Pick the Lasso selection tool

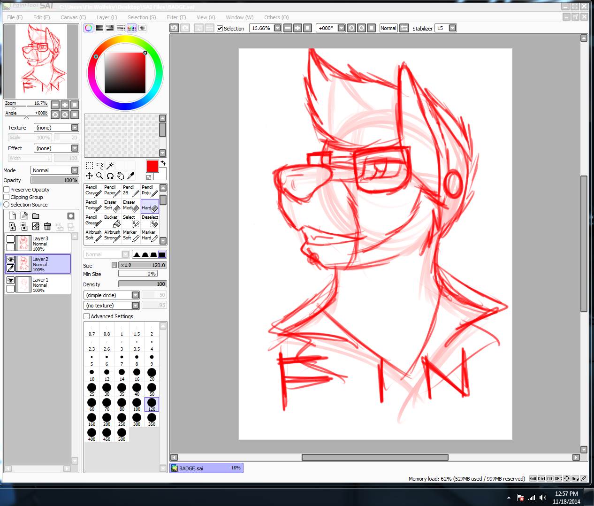99,166
